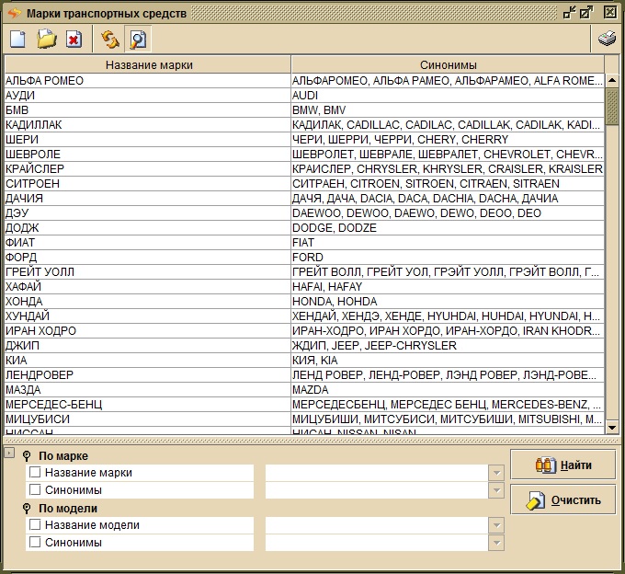The image size is (625, 574).
Task: Select the ДАЧИЯ row
Action: (x=304, y=199)
